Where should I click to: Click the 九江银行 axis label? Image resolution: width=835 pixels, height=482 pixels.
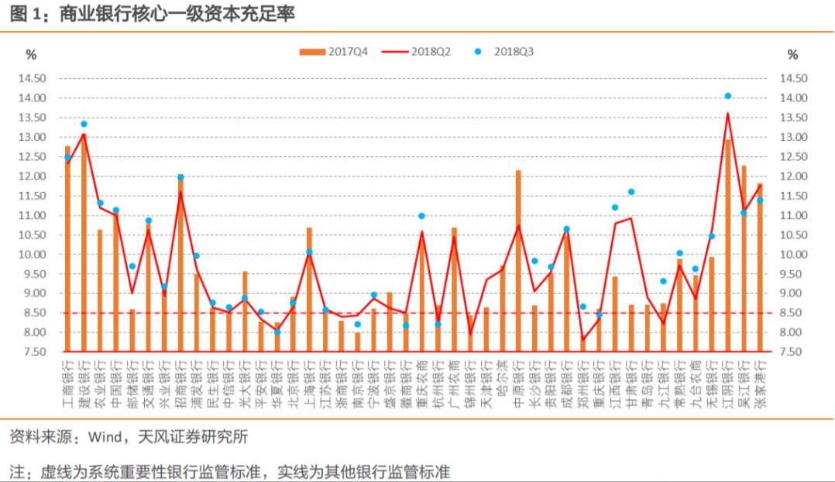[664, 384]
